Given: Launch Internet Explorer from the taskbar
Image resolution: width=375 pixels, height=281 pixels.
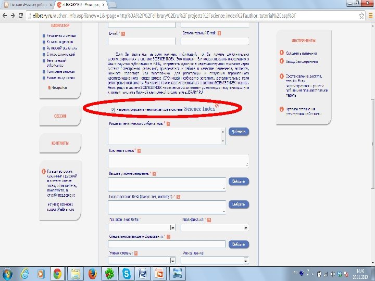Looking at the screenshot, I should click(24, 274).
